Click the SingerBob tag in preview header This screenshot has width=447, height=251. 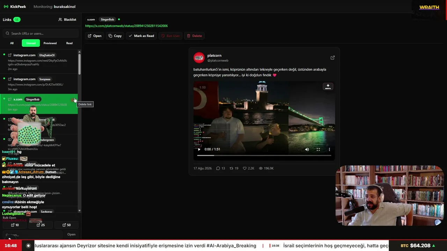click(107, 20)
